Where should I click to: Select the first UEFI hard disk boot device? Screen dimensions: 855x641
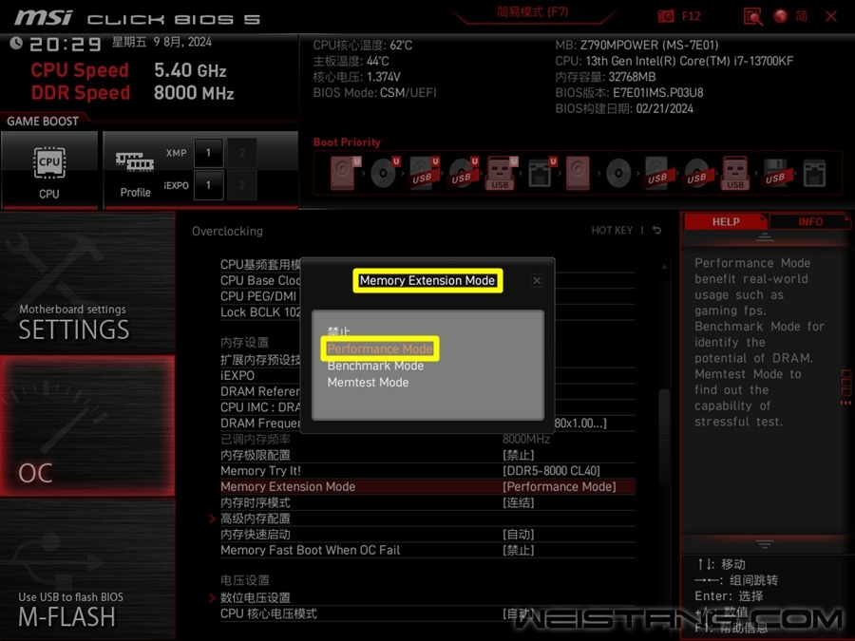click(x=345, y=173)
